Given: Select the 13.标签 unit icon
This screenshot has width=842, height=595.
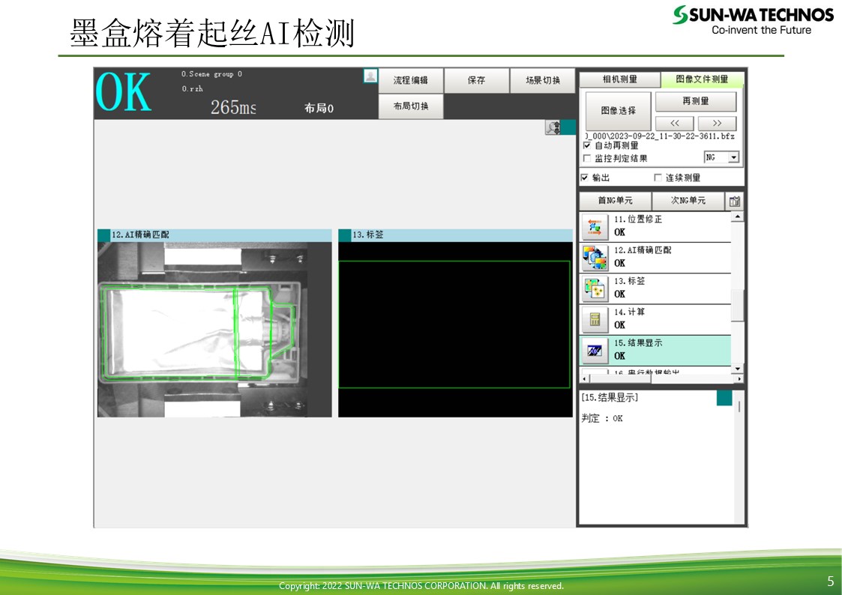Looking at the screenshot, I should point(595,289).
